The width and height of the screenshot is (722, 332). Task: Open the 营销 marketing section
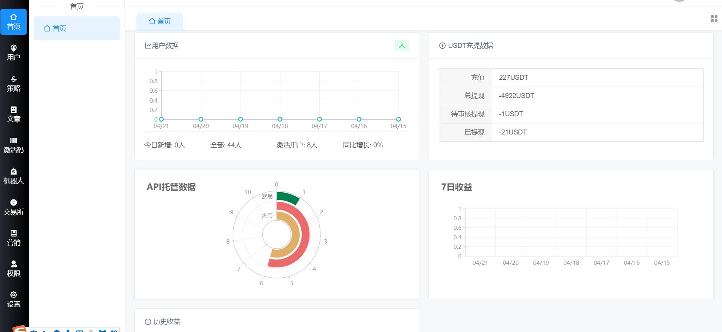[x=14, y=238]
